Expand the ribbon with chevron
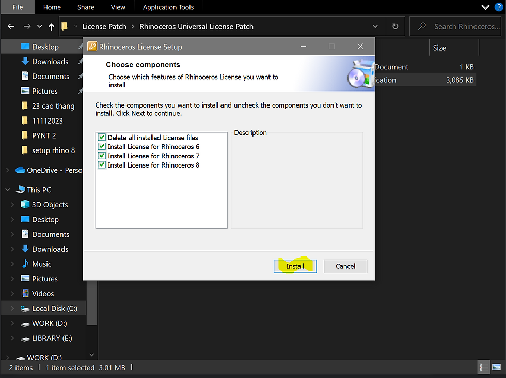This screenshot has height=378, width=506. point(485,7)
